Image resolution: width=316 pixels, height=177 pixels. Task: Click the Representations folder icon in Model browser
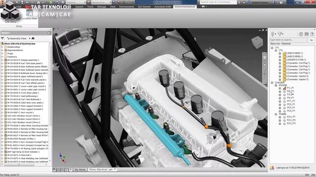point(5,50)
